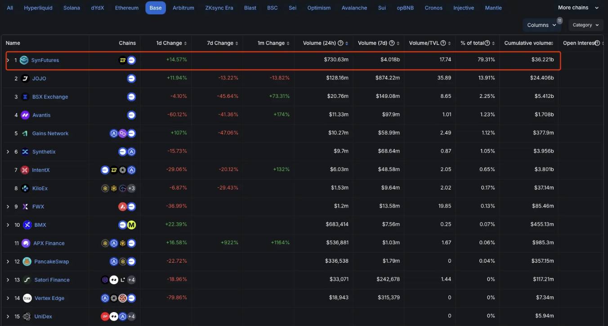608x326 pixels.
Task: Click the Synthetix logo icon
Action: (25, 152)
